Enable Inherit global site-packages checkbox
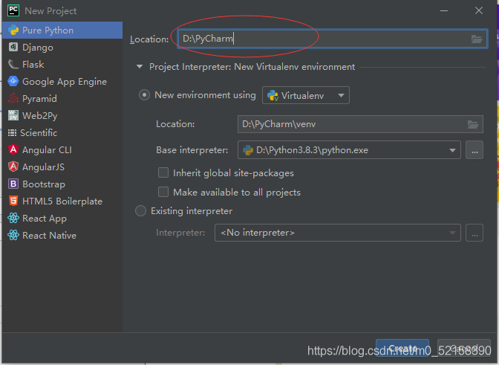499x365 pixels. coord(163,172)
